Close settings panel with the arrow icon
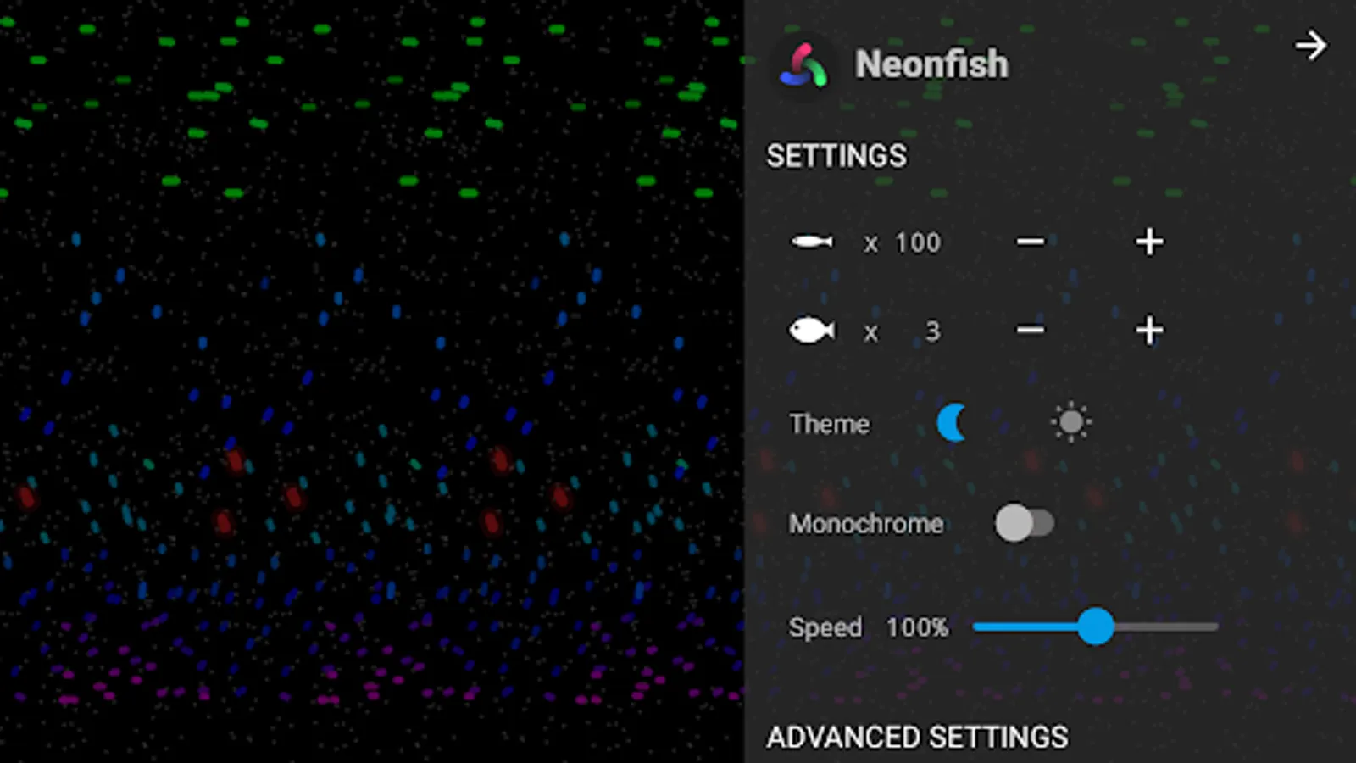Viewport: 1356px width, 763px height. coord(1310,45)
